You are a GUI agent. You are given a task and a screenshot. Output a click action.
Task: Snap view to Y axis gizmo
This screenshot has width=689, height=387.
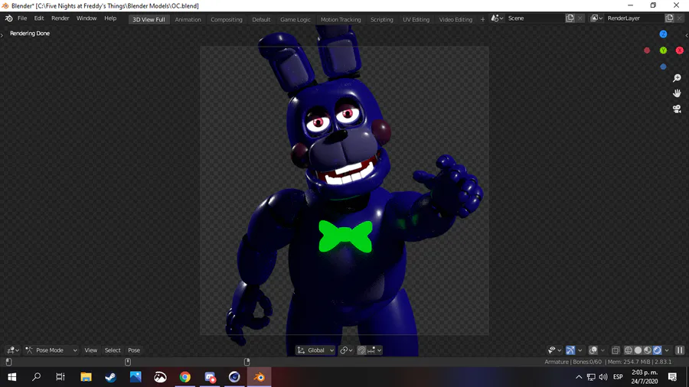(663, 50)
